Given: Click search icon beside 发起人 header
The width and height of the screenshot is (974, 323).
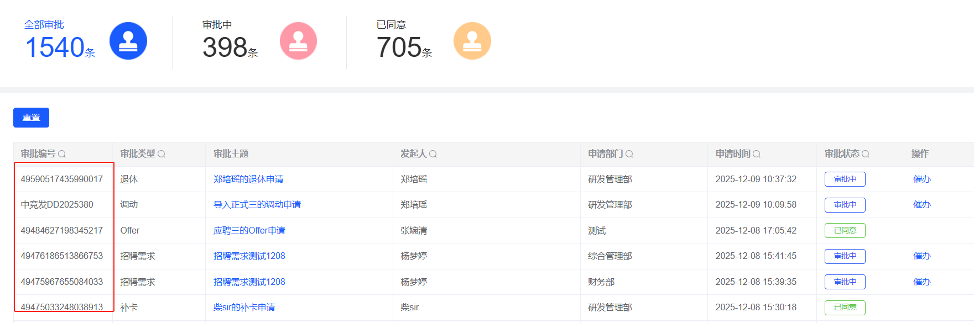Looking at the screenshot, I should pos(433,154).
